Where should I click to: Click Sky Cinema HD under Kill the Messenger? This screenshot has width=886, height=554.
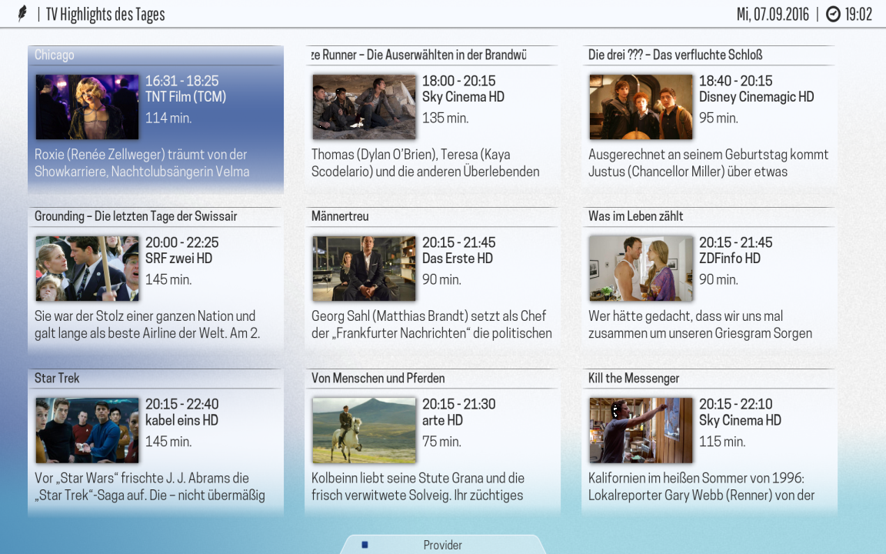(740, 420)
